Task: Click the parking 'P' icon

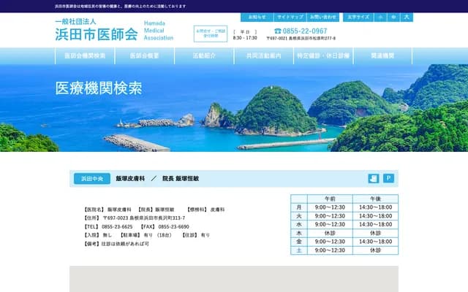Action: (389, 178)
